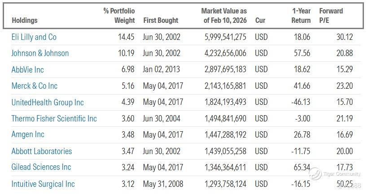The height and width of the screenshot is (194, 368).
Task: Click the Thermo Fisher Scientific Inc link
Action: click(54, 118)
